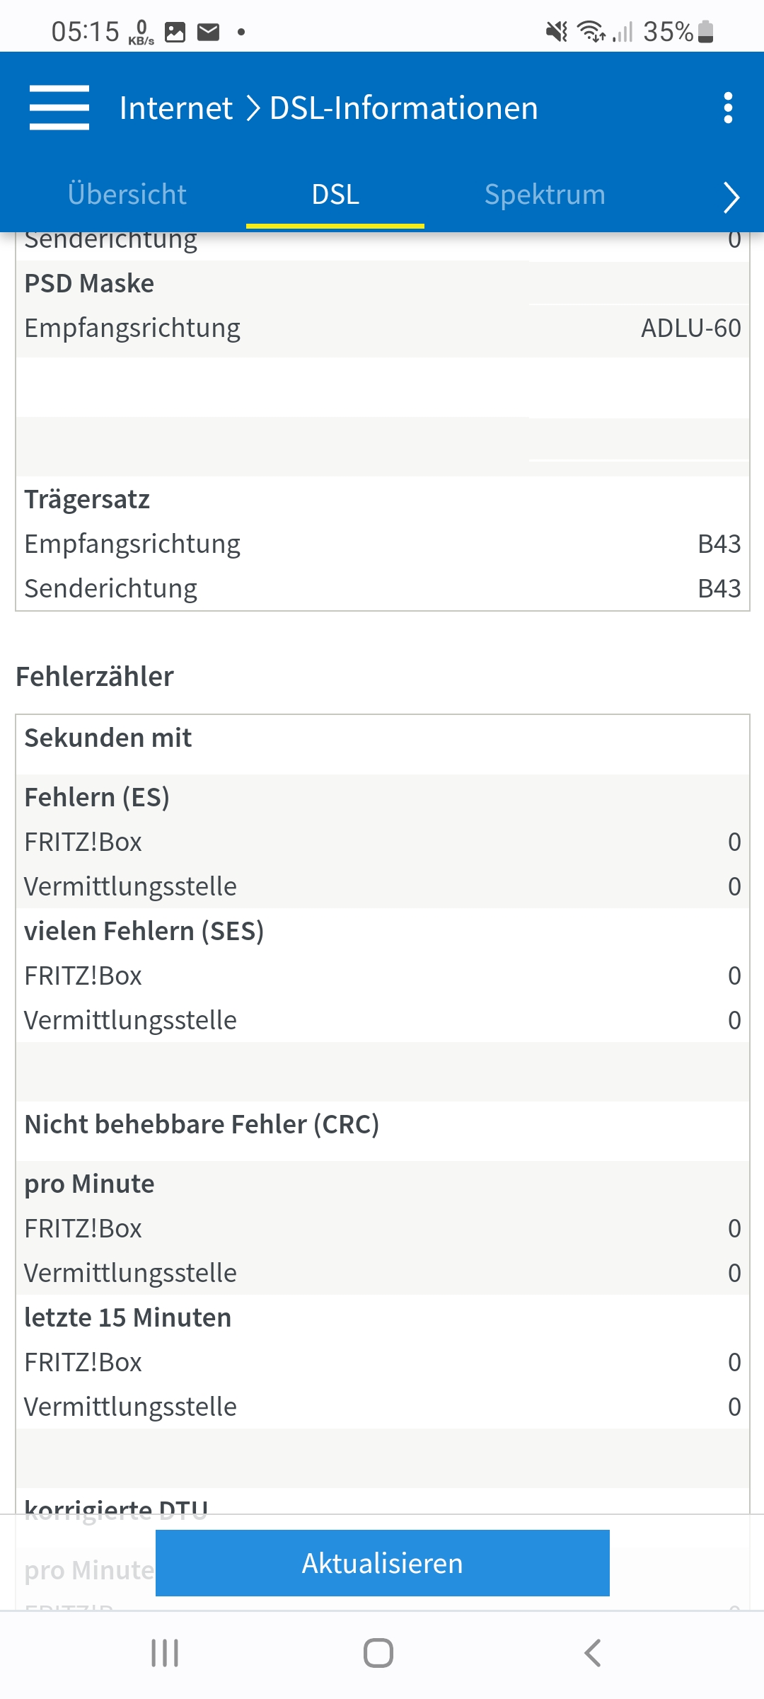
Task: Tap the mail notification icon in status bar
Action: (208, 32)
